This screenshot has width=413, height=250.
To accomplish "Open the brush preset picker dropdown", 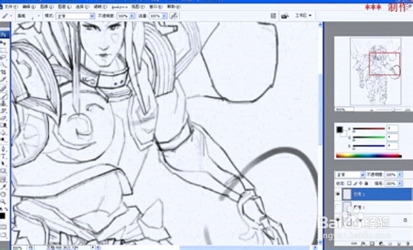I will coord(38,16).
